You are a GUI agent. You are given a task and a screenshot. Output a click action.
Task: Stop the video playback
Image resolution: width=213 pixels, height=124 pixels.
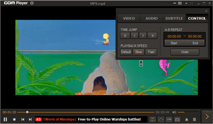[x=14, y=119]
